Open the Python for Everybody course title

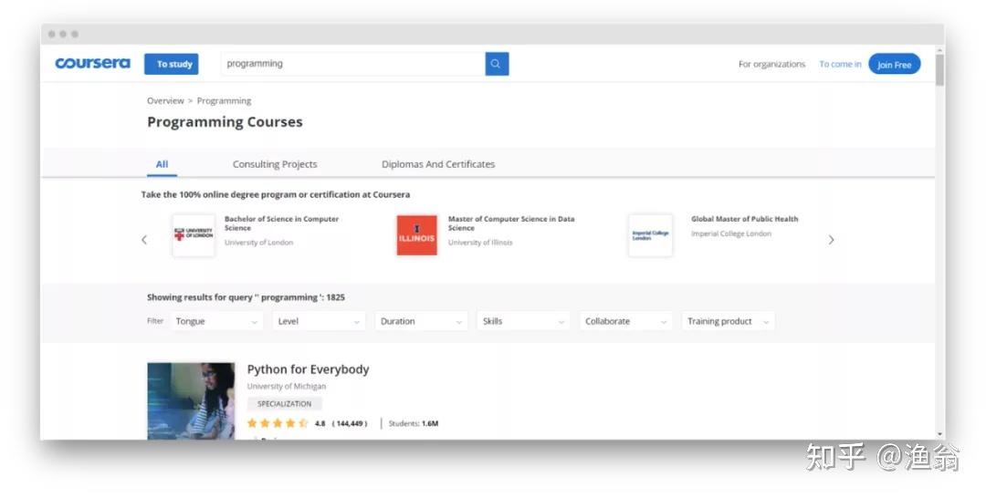pos(309,369)
